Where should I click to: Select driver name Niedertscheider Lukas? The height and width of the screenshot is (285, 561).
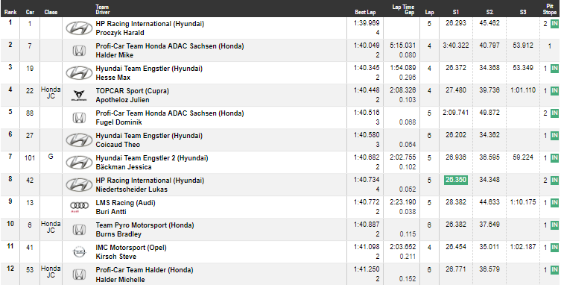click(x=131, y=190)
